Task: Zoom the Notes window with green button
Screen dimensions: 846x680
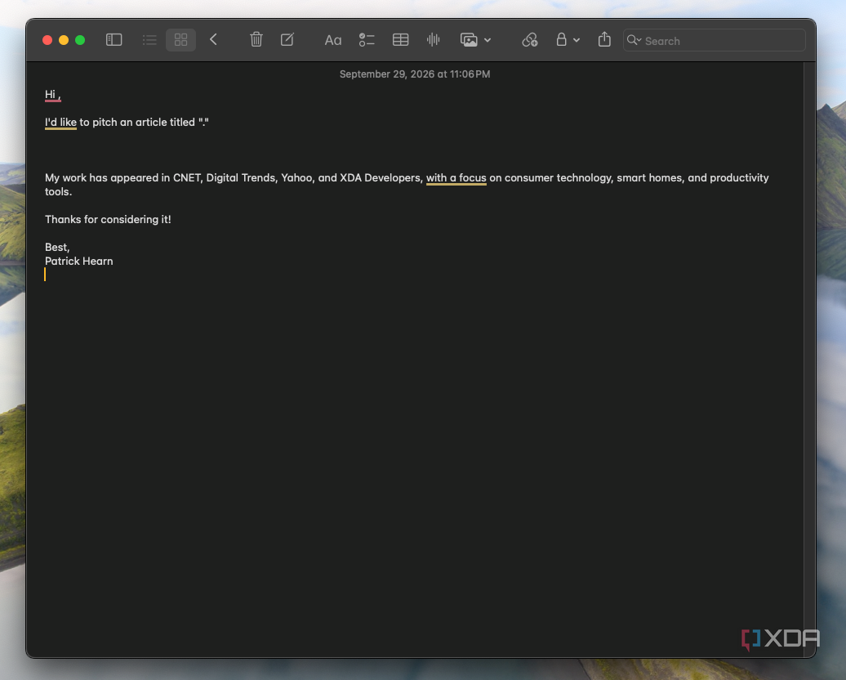Action: tap(80, 41)
